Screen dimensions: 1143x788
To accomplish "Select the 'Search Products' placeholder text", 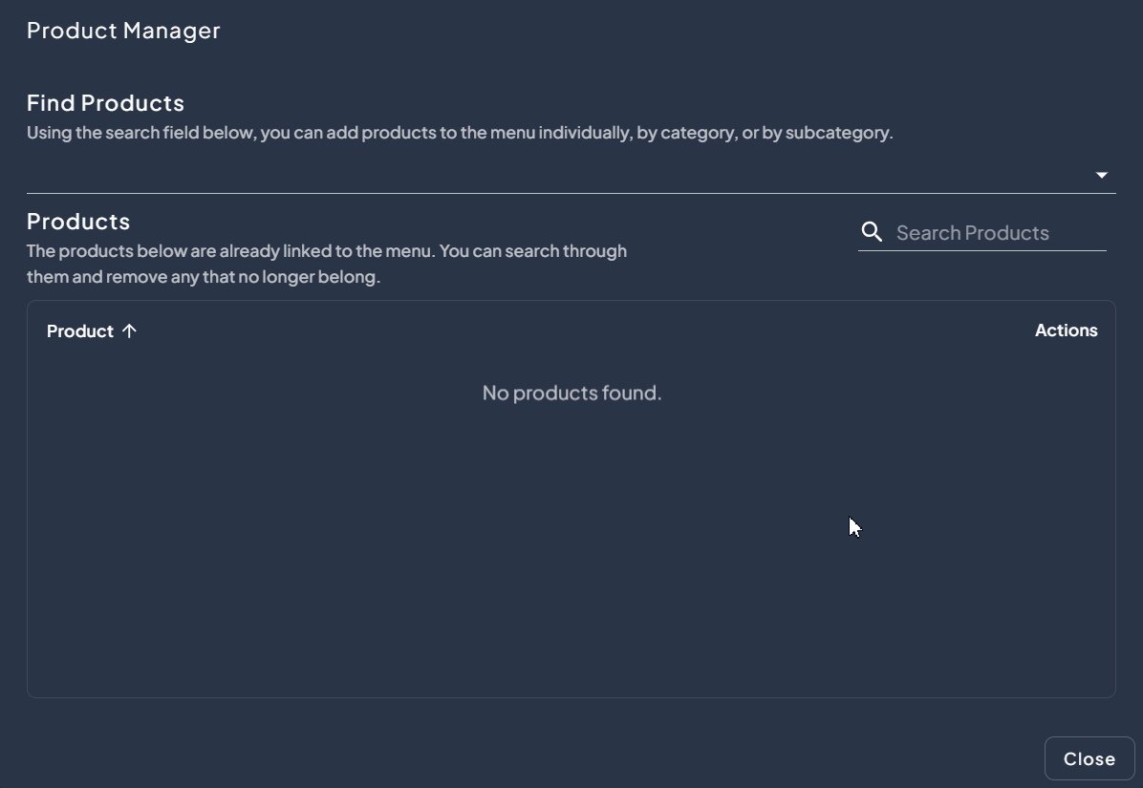I will (972, 233).
